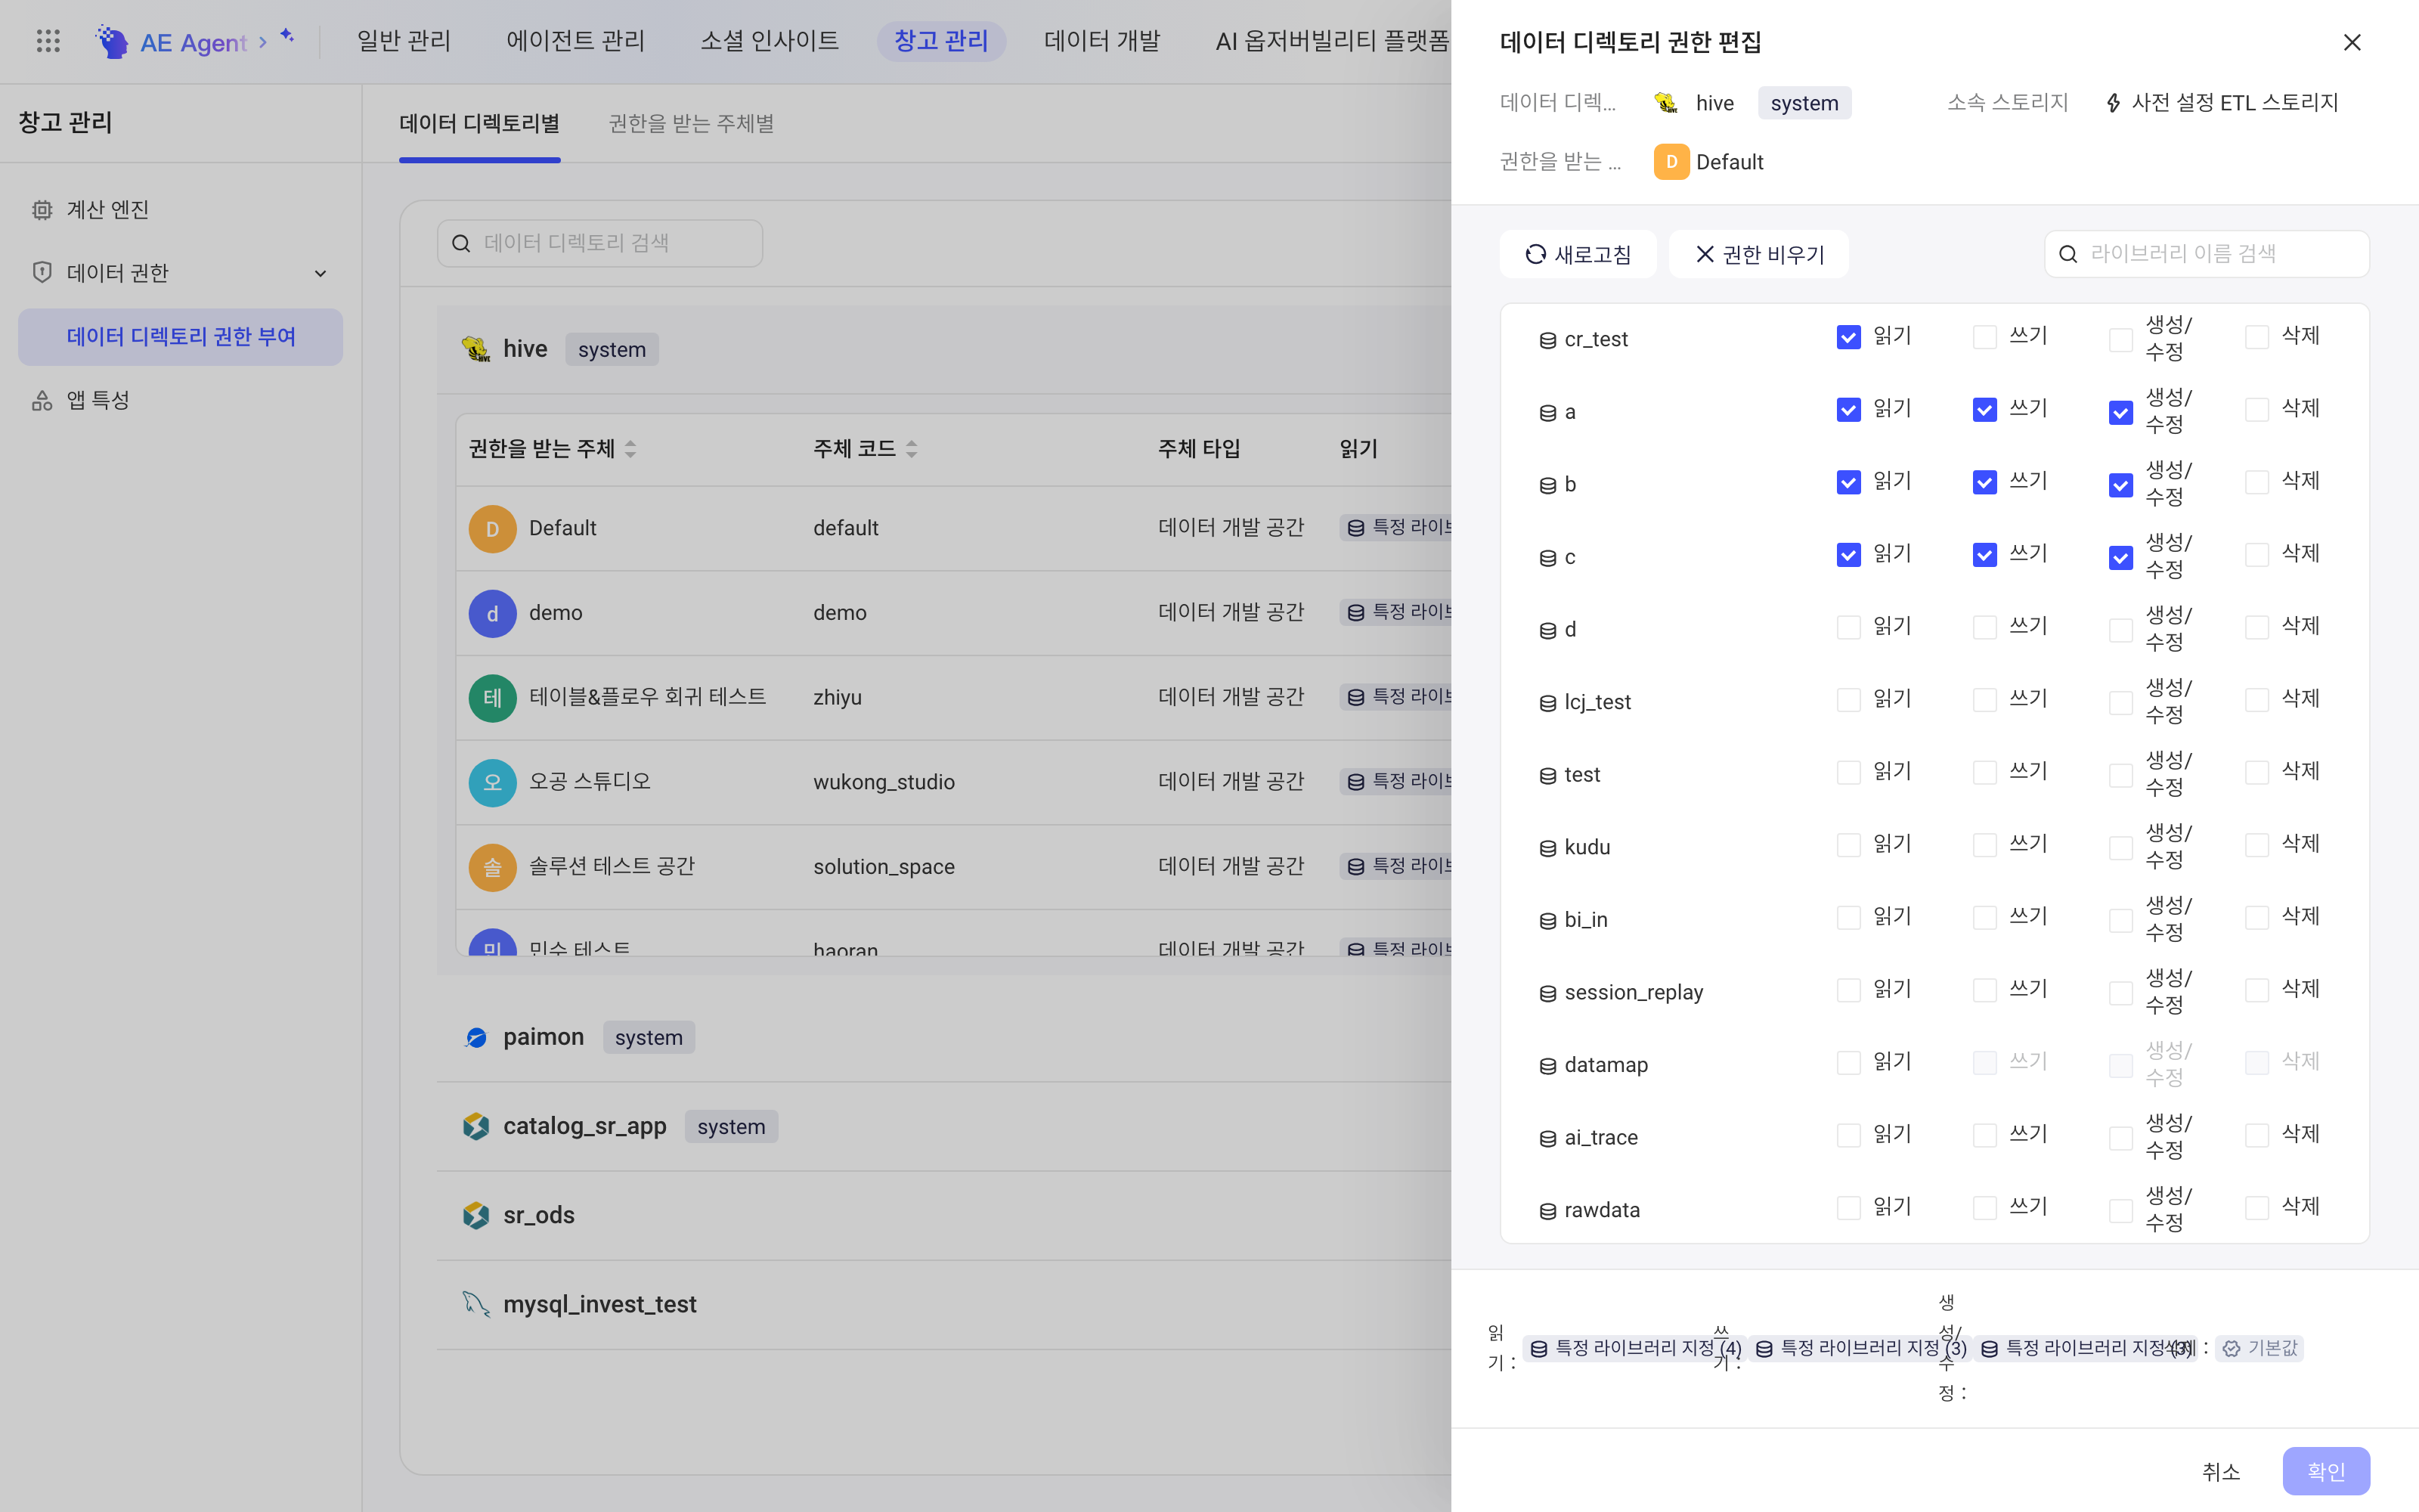
Task: Check 삭제 for library b
Action: tap(2256, 482)
